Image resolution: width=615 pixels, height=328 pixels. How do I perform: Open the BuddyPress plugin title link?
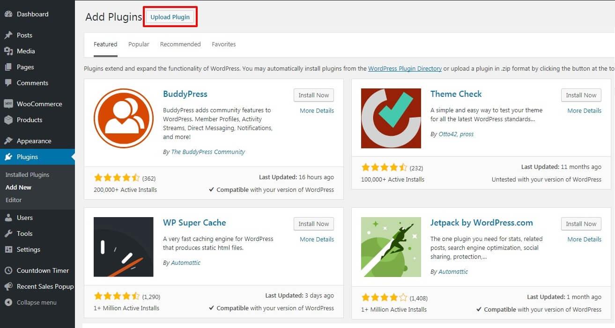(x=185, y=94)
